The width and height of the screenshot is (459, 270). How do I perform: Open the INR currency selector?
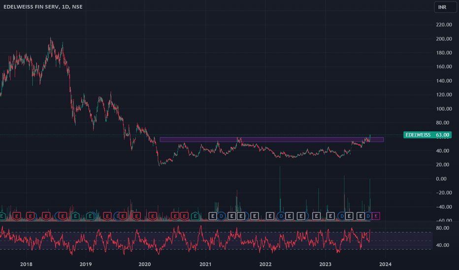[x=445, y=7]
